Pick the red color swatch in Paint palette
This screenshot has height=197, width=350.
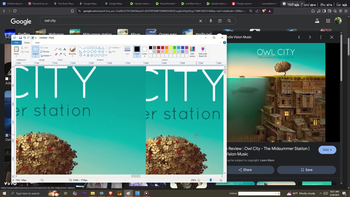162,48
